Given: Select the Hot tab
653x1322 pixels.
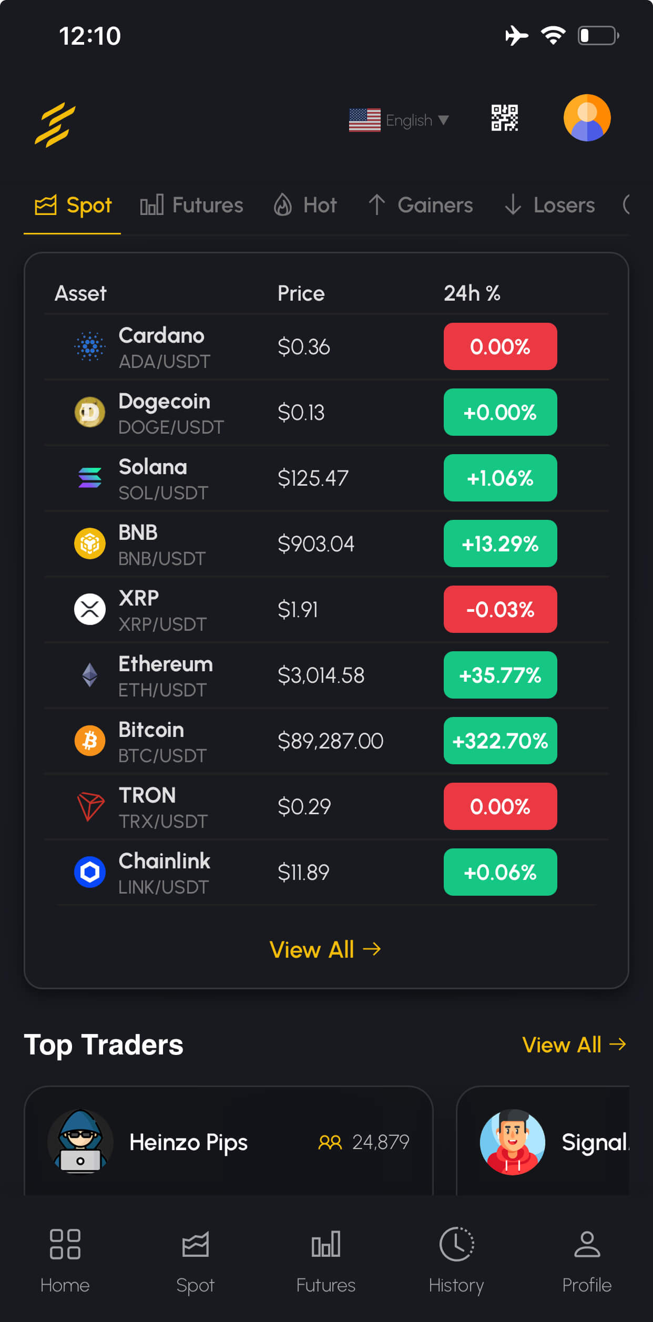Looking at the screenshot, I should [x=305, y=205].
